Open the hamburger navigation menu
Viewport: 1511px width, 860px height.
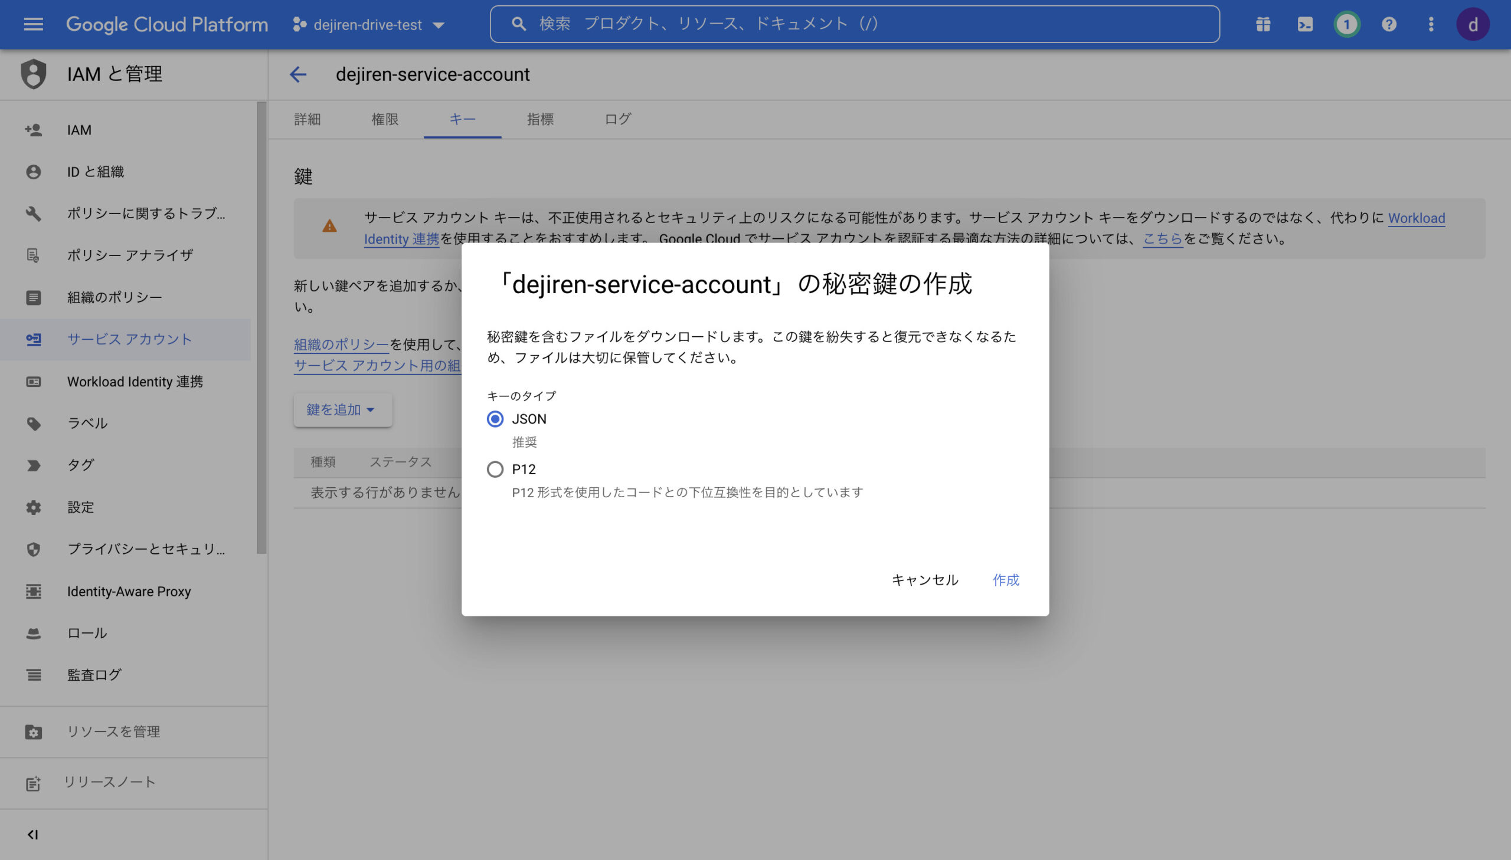point(33,24)
